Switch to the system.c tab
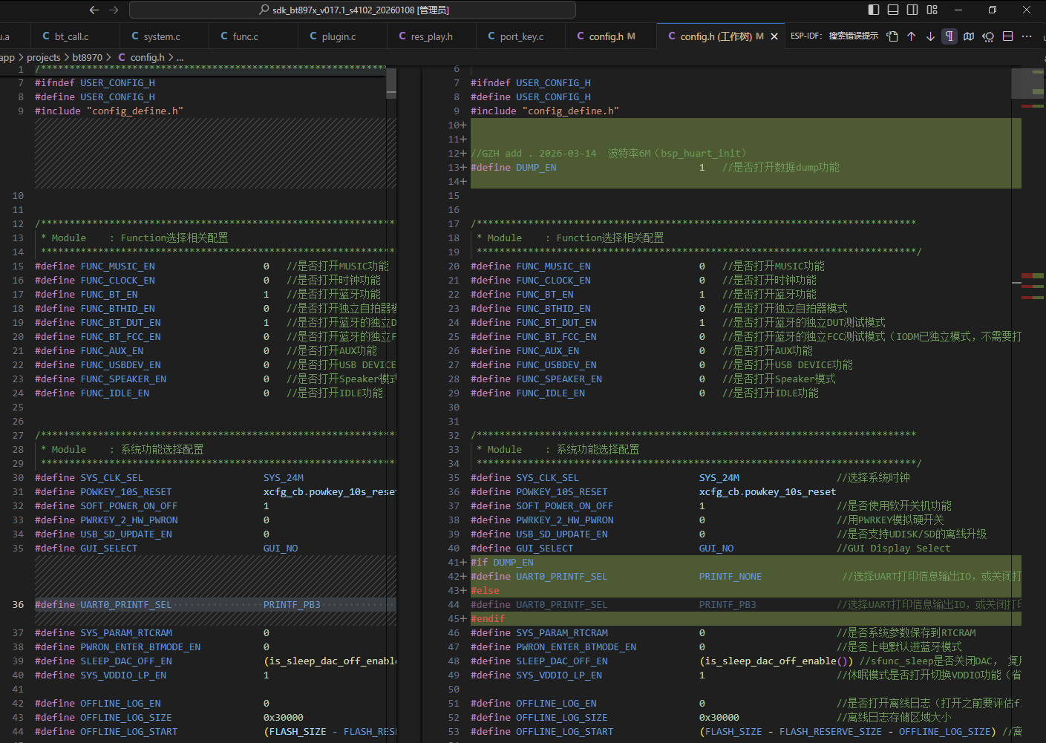 point(161,36)
